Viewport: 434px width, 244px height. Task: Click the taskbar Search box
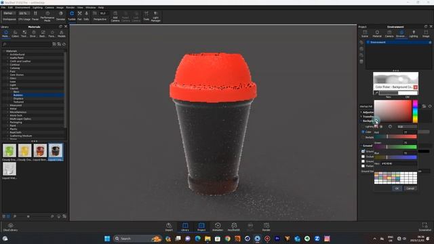click(x=137, y=239)
